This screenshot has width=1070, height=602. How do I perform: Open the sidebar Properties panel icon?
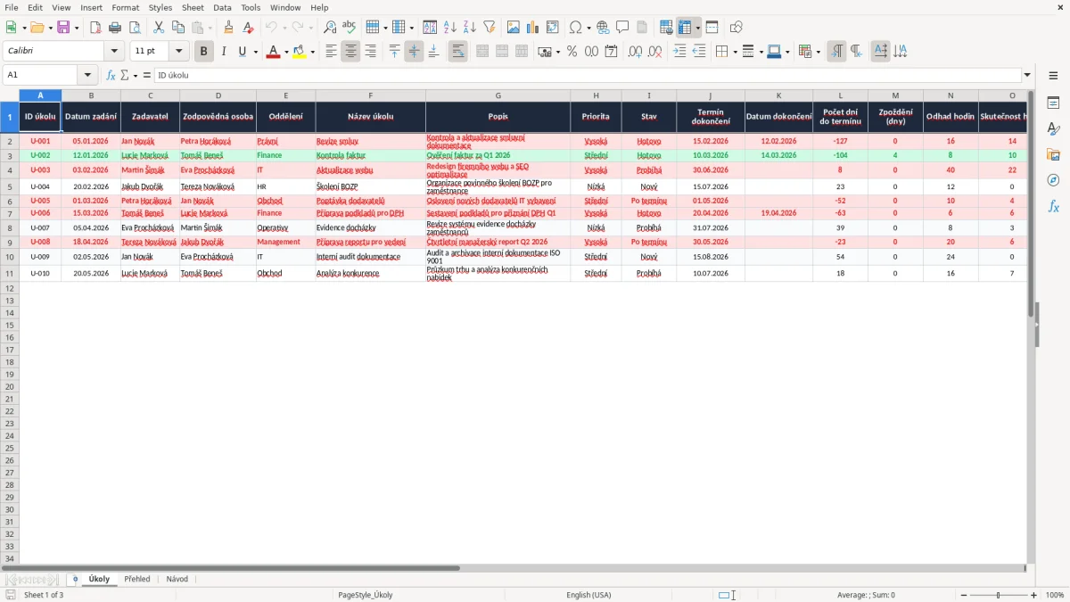1053,103
